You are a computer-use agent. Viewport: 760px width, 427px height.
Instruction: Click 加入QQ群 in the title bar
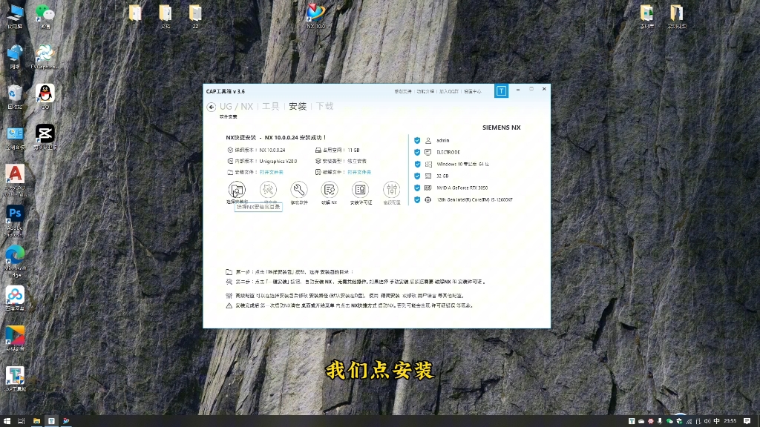(449, 91)
